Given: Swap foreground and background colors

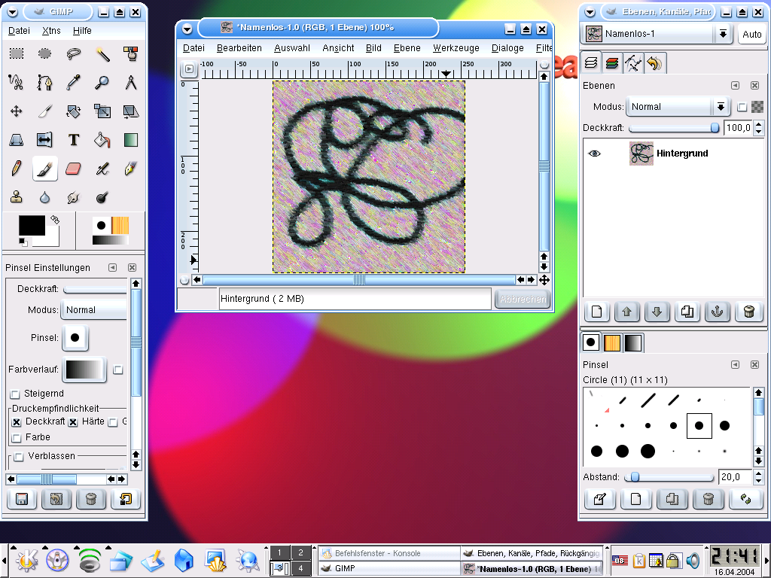Looking at the screenshot, I should point(54,220).
